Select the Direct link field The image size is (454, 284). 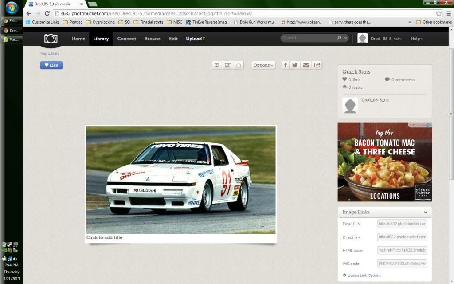point(402,237)
